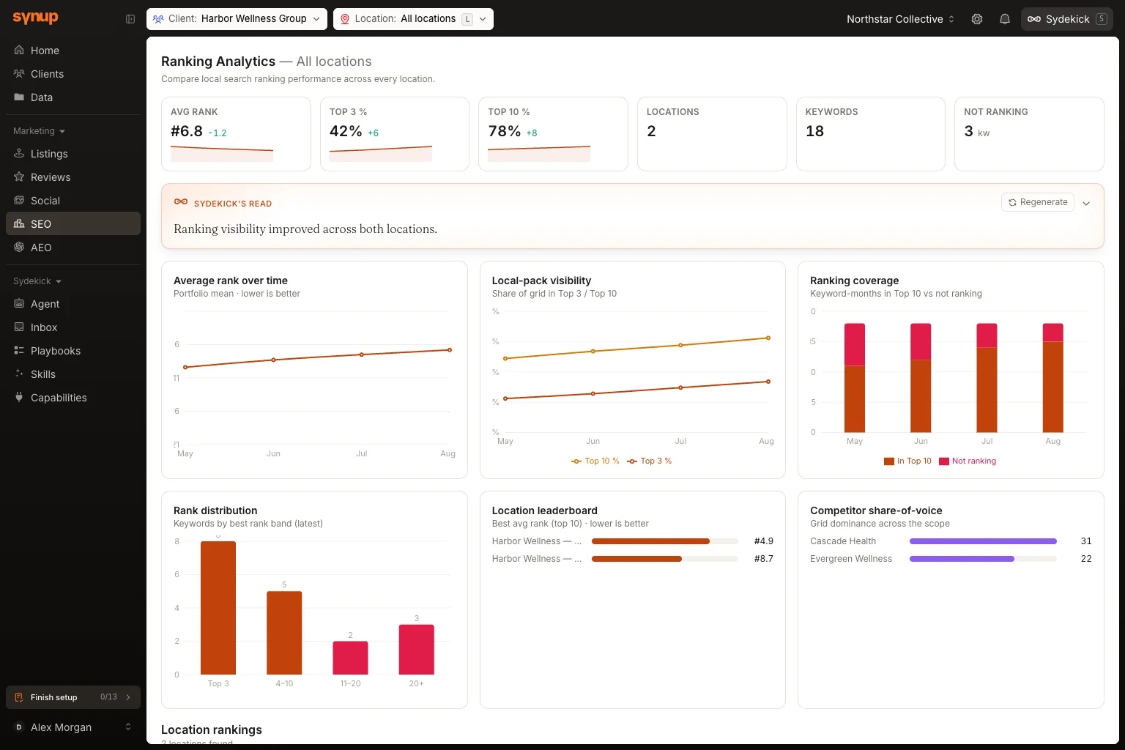The image size is (1125, 750).
Task: Click the 4–10 distribution bar
Action: coord(284,633)
